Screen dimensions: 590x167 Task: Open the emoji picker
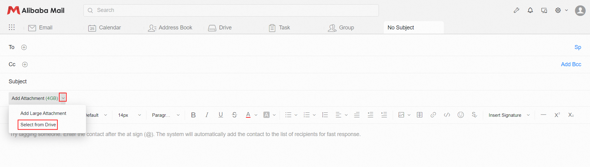coord(460,115)
